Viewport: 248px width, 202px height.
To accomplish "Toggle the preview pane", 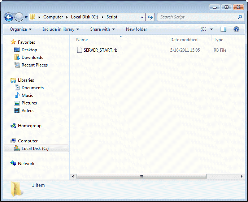I will coord(223,29).
